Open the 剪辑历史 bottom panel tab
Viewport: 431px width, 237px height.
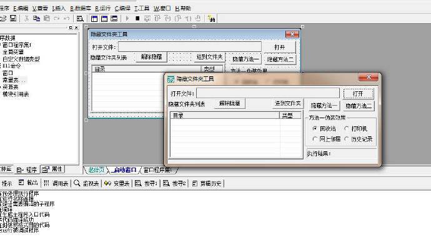pyautogui.click(x=207, y=183)
